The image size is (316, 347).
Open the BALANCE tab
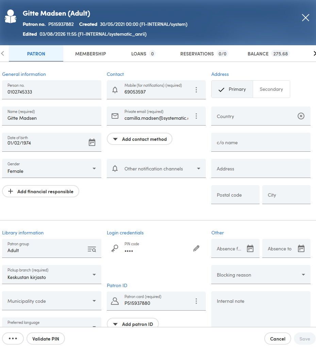pos(268,53)
